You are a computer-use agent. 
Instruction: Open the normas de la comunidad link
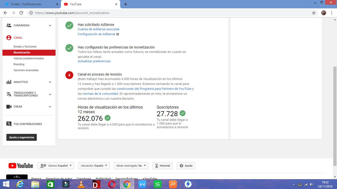pyautogui.click(x=101, y=94)
